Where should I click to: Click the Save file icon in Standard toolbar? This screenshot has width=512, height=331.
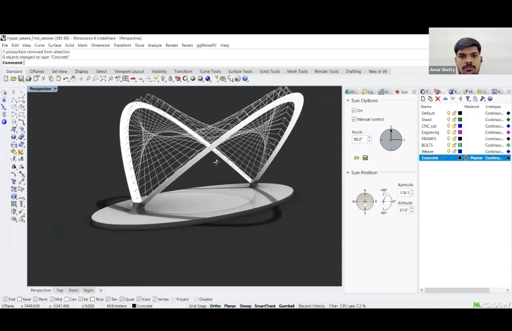22,79
